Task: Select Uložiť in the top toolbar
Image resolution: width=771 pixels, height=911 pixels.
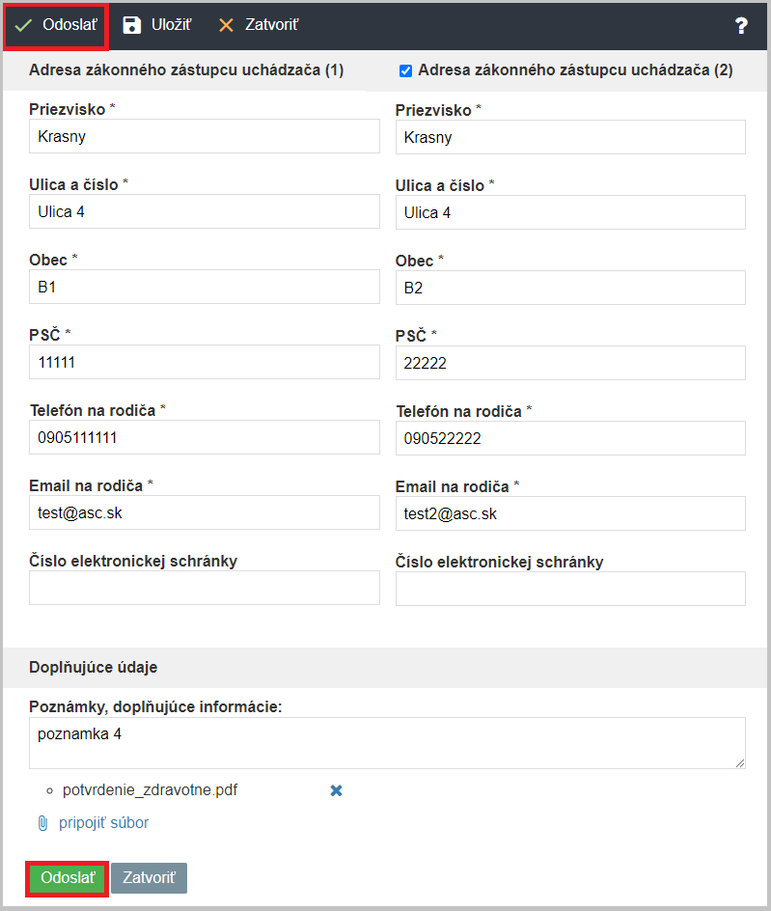Action: coord(157,25)
